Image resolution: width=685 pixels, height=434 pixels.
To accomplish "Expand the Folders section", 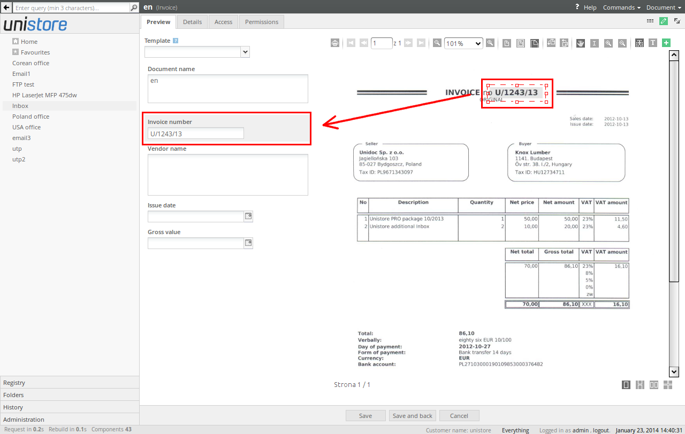I will click(70, 395).
